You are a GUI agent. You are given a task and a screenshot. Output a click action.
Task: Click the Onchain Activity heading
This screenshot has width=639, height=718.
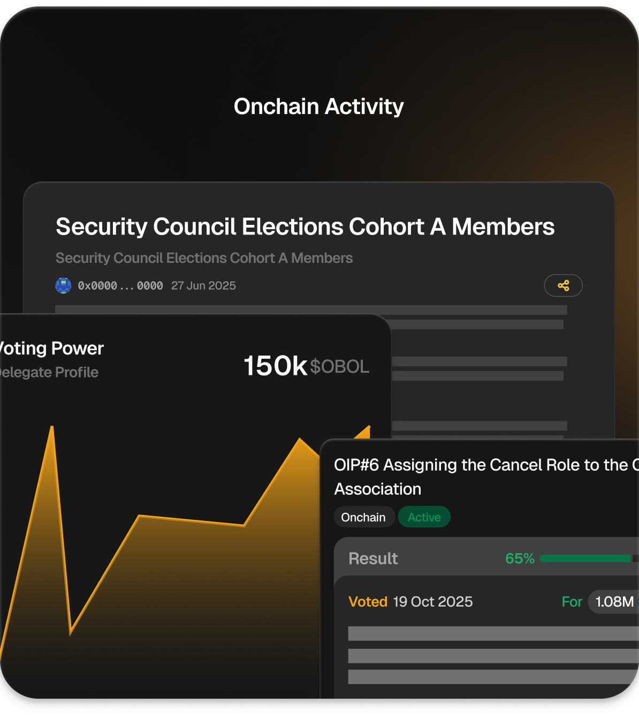click(x=319, y=107)
